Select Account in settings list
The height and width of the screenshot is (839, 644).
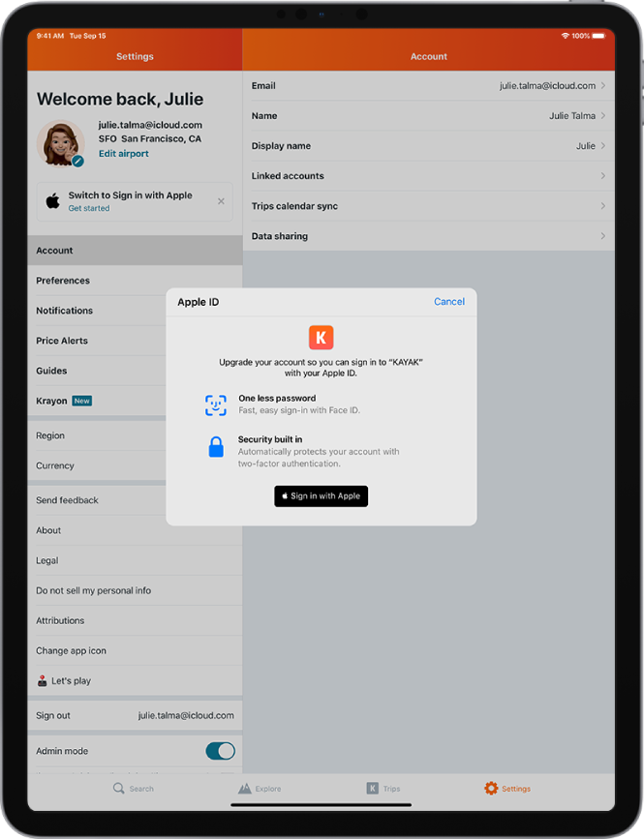(x=135, y=251)
